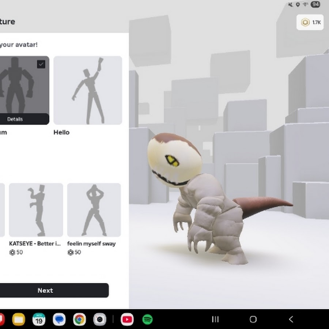
Task: Tap the Back navigation arrow
Action: (x=291, y=319)
